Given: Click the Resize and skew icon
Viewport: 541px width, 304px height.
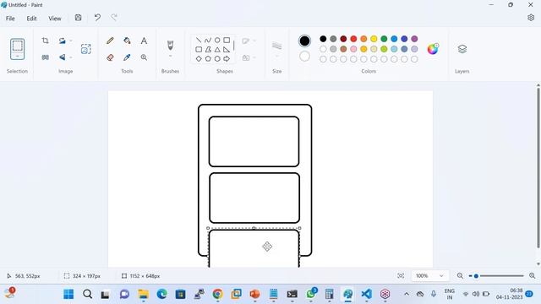Looking at the screenshot, I should point(45,57).
